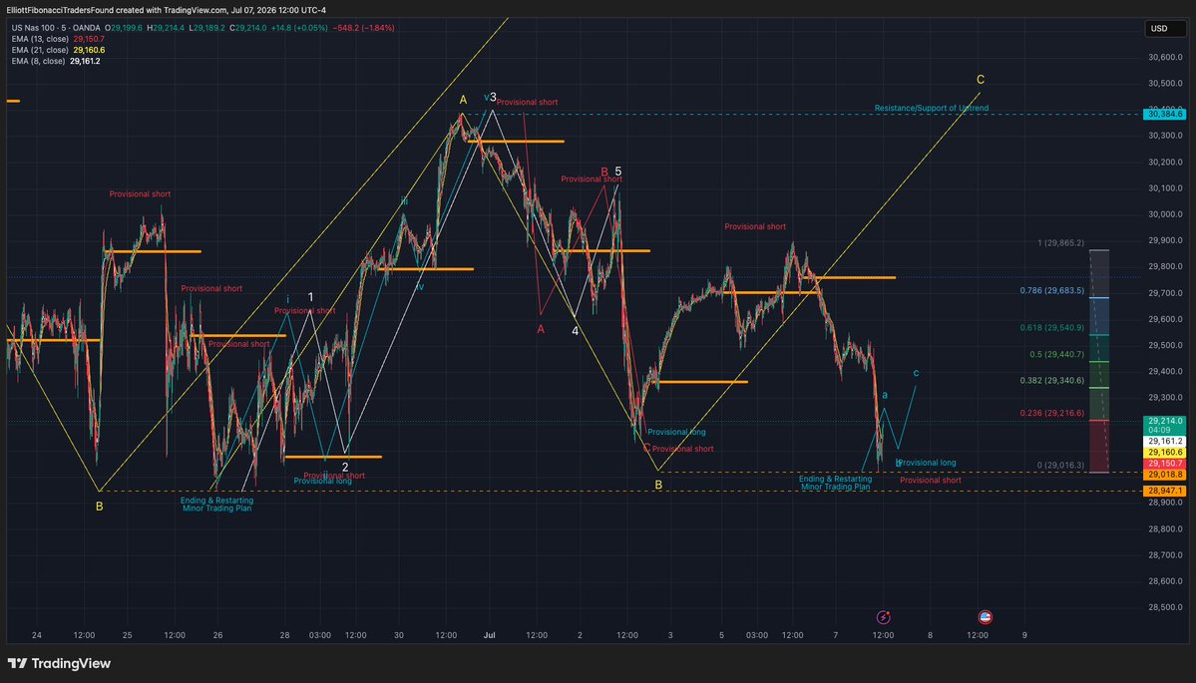The image size is (1196, 683).
Task: Click the orange 29,018.8 price label
Action: pos(1164,475)
